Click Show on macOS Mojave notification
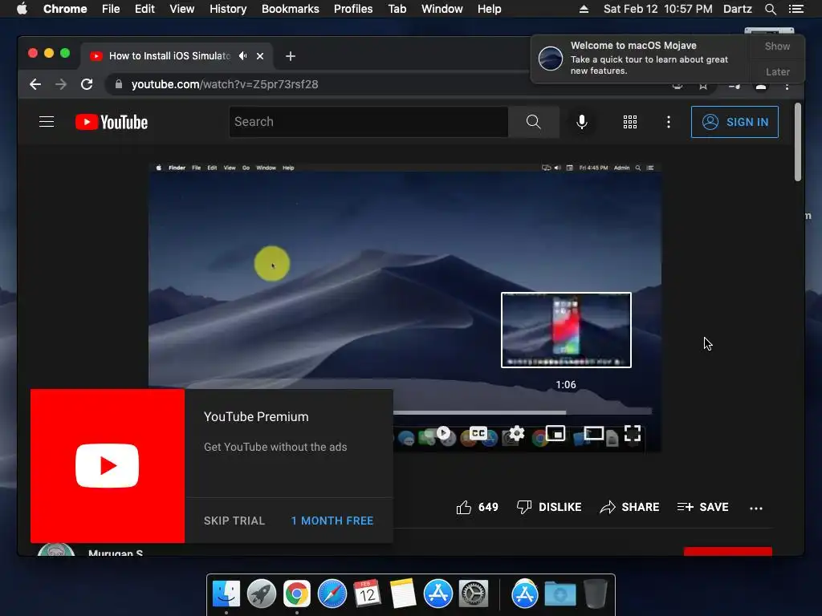Viewport: 822px width, 616px height. (x=777, y=46)
